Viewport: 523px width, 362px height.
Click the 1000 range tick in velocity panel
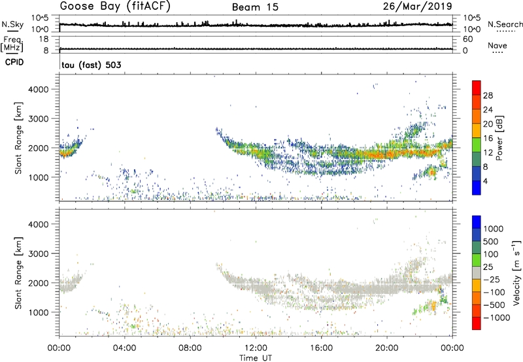click(39, 312)
